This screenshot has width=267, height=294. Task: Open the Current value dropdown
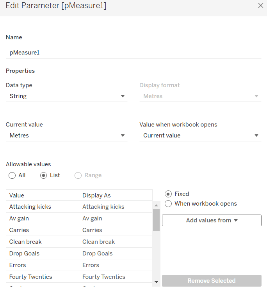[x=66, y=136]
